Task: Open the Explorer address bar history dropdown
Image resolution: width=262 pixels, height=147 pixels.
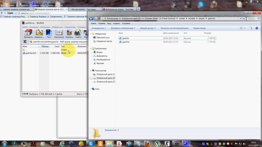Action: click(240, 18)
